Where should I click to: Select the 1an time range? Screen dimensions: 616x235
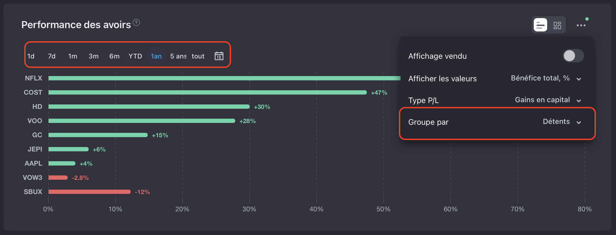coord(156,56)
